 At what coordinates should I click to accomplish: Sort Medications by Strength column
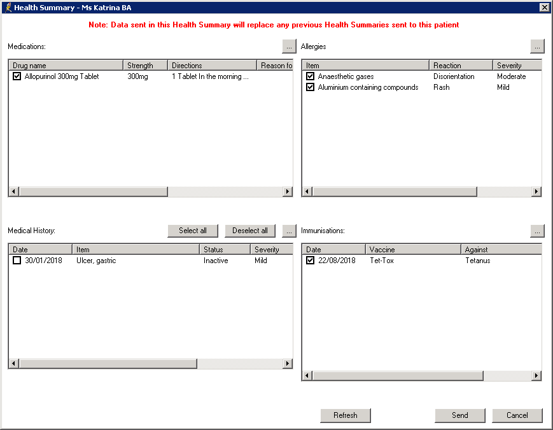[x=145, y=66]
